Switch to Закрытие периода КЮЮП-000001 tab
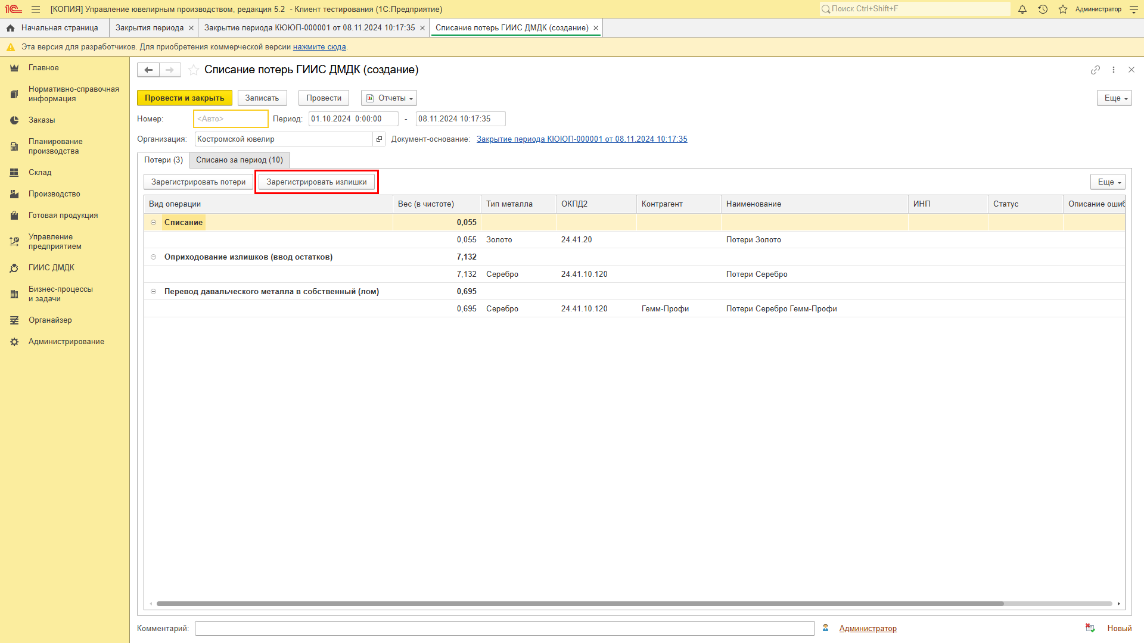Image resolution: width=1144 pixels, height=643 pixels. (310, 28)
